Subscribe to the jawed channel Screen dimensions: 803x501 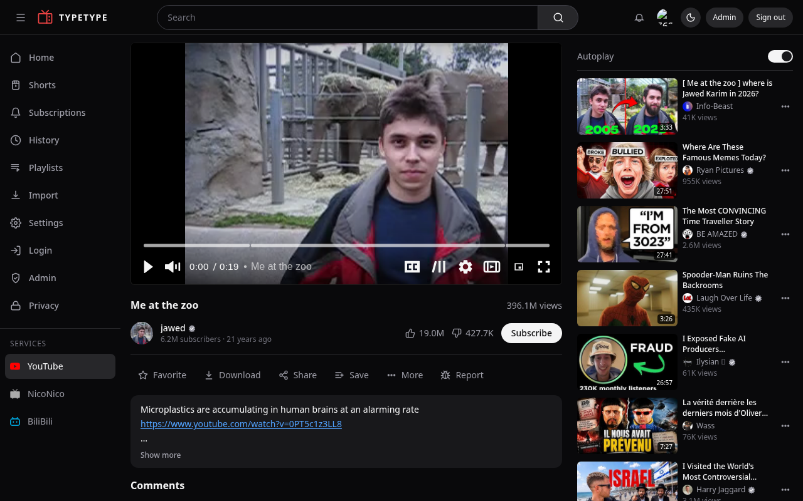pyautogui.click(x=531, y=333)
